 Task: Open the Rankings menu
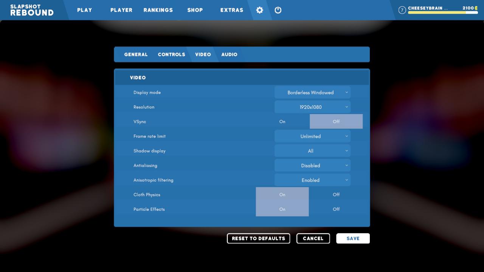point(158,10)
